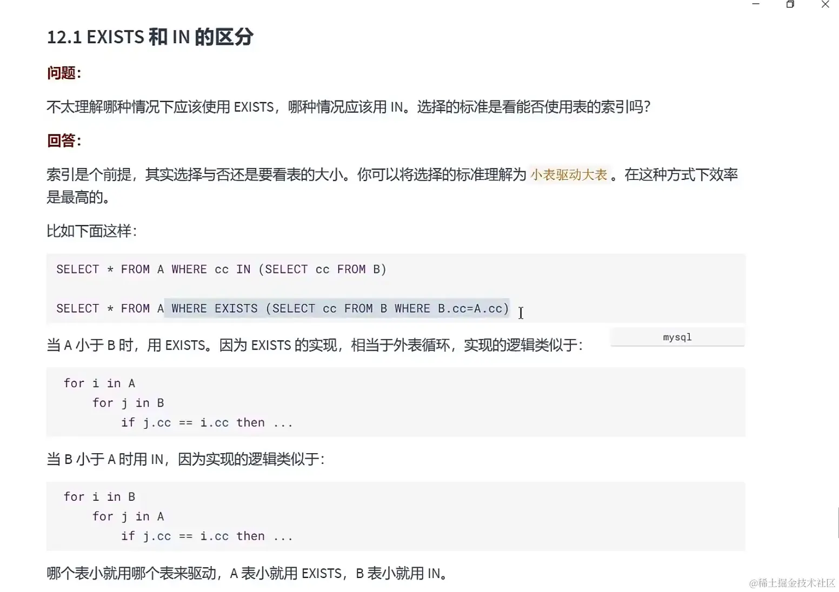The width and height of the screenshot is (839, 592).
Task: Click the mysql language label box
Action: pyautogui.click(x=677, y=337)
